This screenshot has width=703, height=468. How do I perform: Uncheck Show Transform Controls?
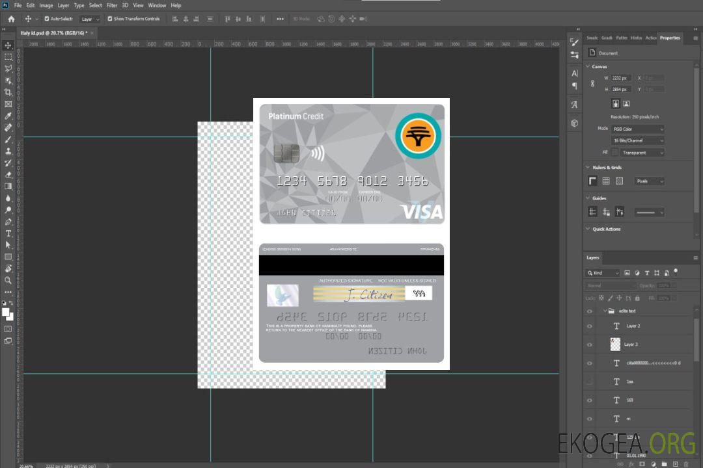click(109, 19)
